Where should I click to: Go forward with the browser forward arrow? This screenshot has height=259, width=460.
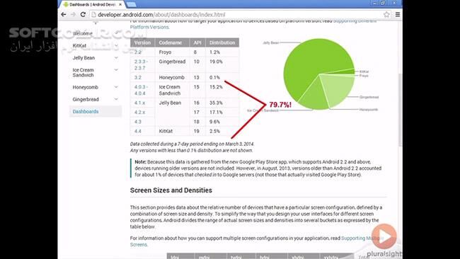coord(73,14)
